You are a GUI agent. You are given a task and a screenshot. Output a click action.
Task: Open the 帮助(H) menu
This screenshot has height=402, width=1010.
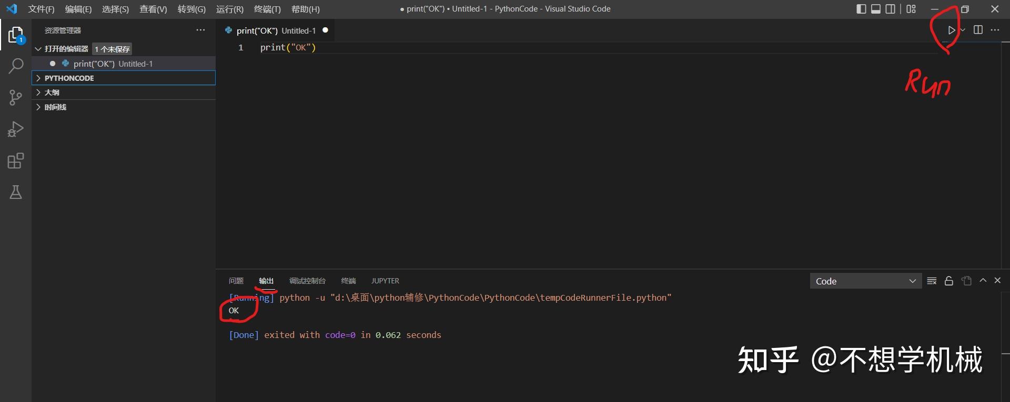(306, 9)
